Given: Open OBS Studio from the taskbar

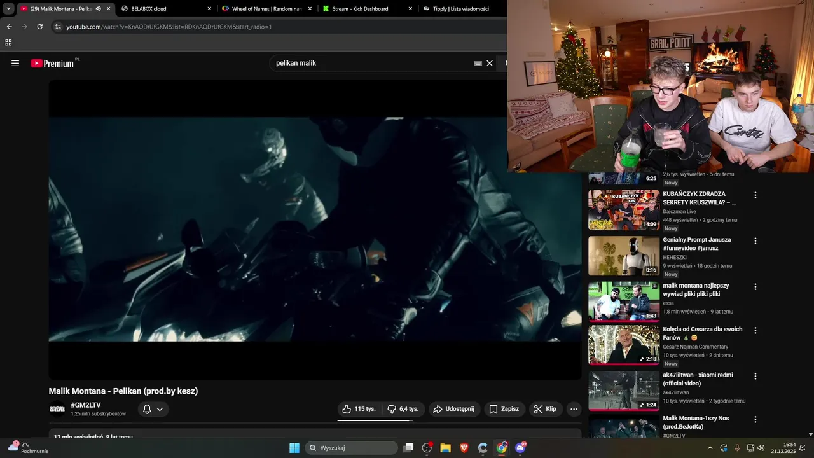Looking at the screenshot, I should [x=427, y=448].
